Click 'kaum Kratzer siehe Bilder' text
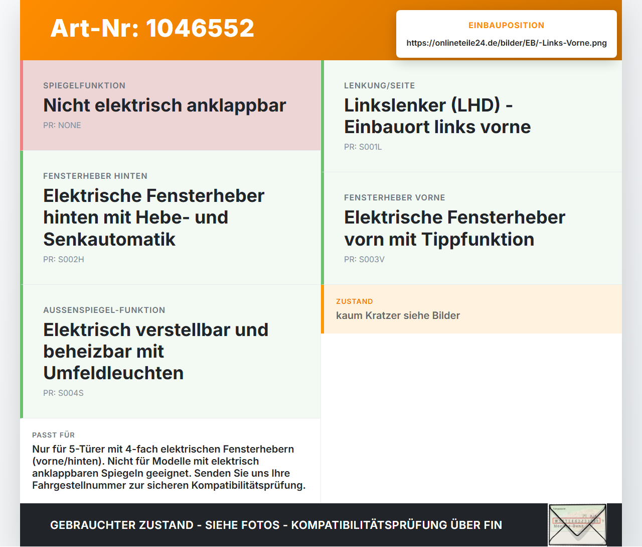The width and height of the screenshot is (642, 547). (398, 315)
